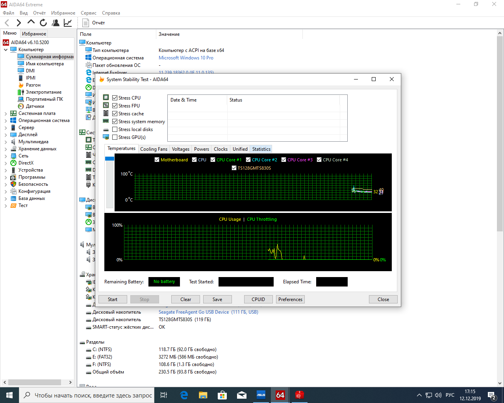
Task: Click the volume tray icon
Action: pyautogui.click(x=438, y=395)
